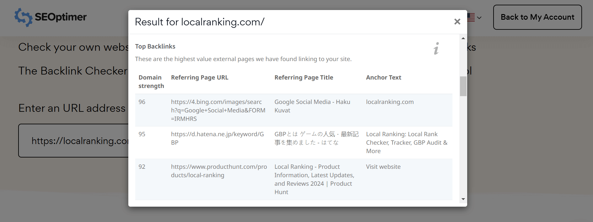Select the Anchor Text column header
Image resolution: width=593 pixels, height=222 pixels.
(x=383, y=77)
